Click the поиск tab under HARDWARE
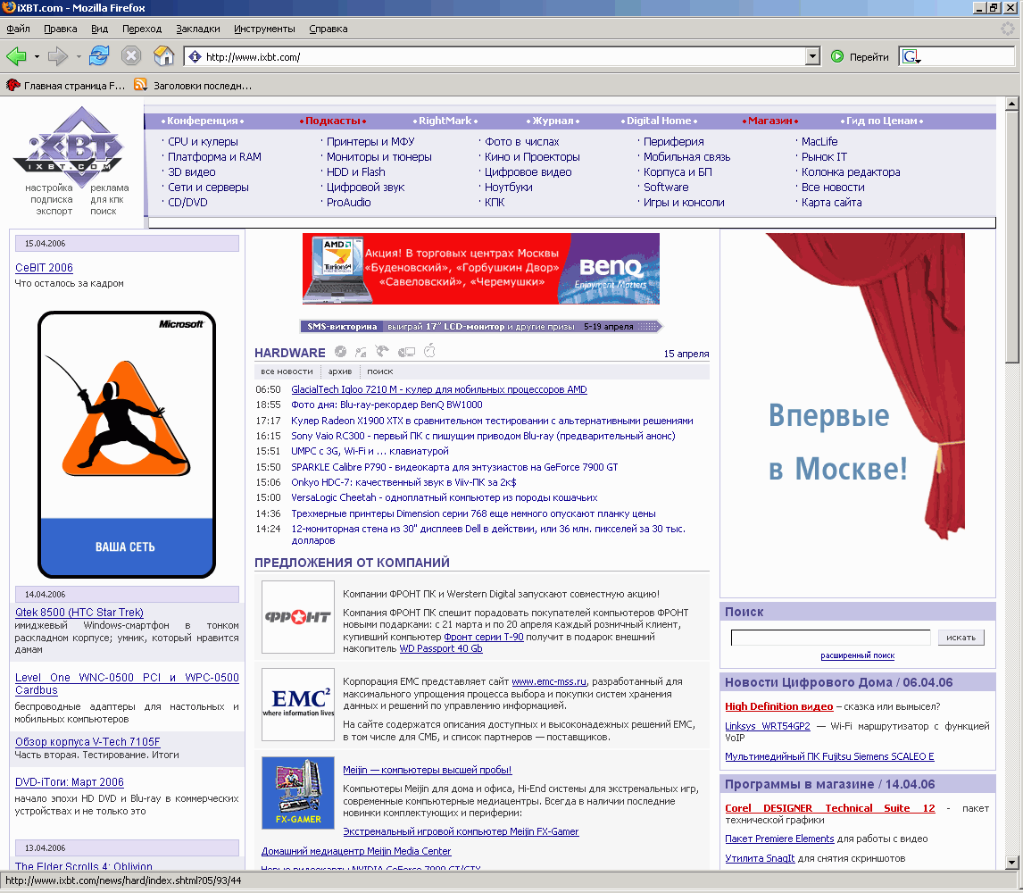Image resolution: width=1023 pixels, height=893 pixels. point(379,371)
